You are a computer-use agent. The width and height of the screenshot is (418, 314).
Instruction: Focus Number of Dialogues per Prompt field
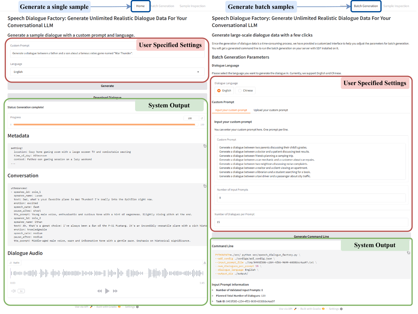(311, 222)
